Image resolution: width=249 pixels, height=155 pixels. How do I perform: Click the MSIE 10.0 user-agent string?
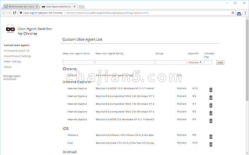point(125,88)
